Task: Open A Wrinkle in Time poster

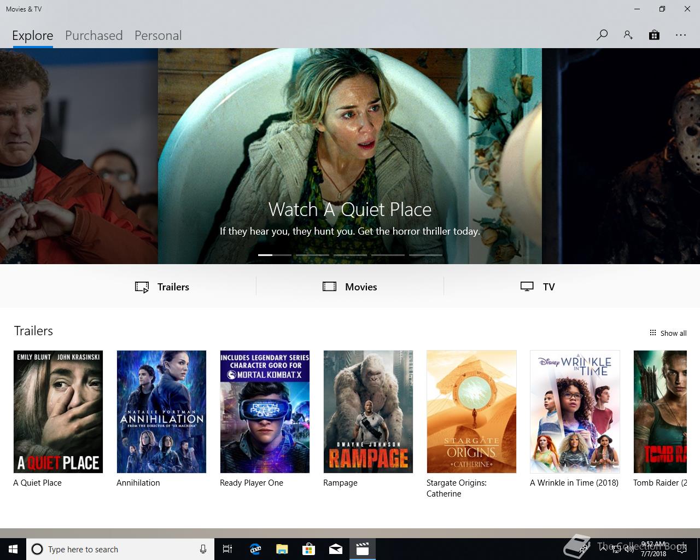Action: point(575,412)
